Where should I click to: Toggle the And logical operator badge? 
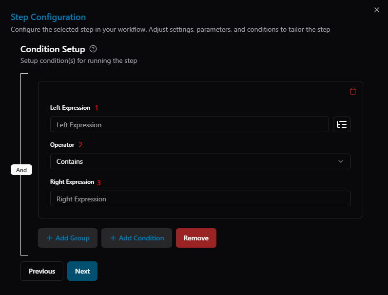21,170
